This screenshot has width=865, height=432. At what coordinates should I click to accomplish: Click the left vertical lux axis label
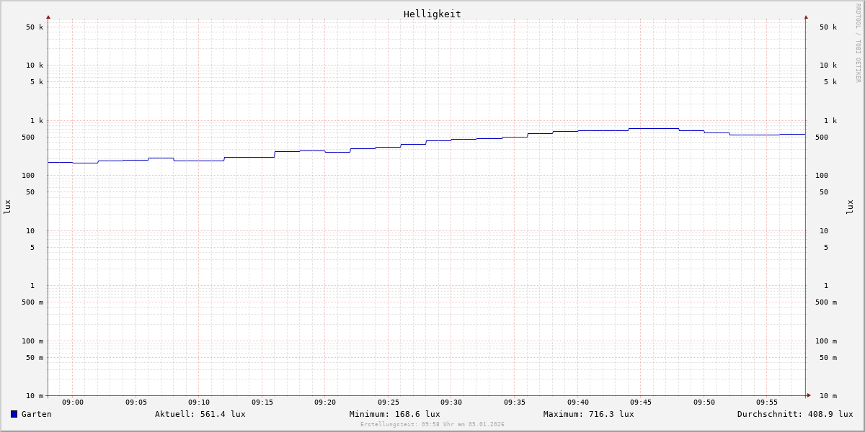click(x=7, y=207)
